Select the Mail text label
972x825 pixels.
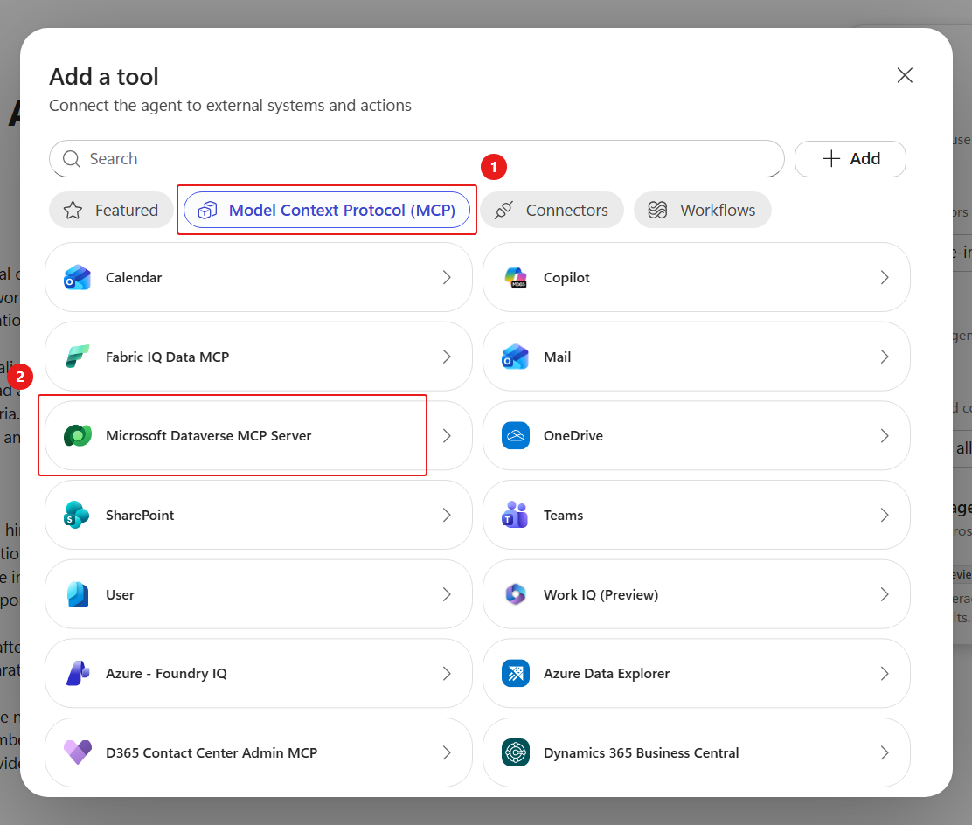point(558,357)
